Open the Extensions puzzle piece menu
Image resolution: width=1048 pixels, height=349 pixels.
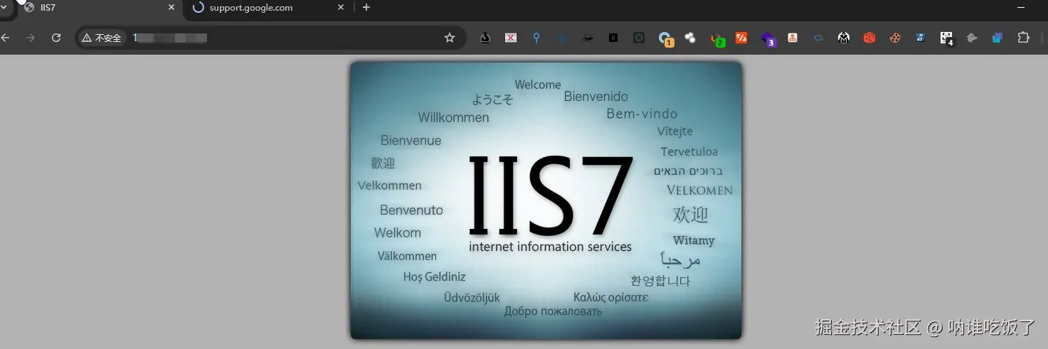1023,38
